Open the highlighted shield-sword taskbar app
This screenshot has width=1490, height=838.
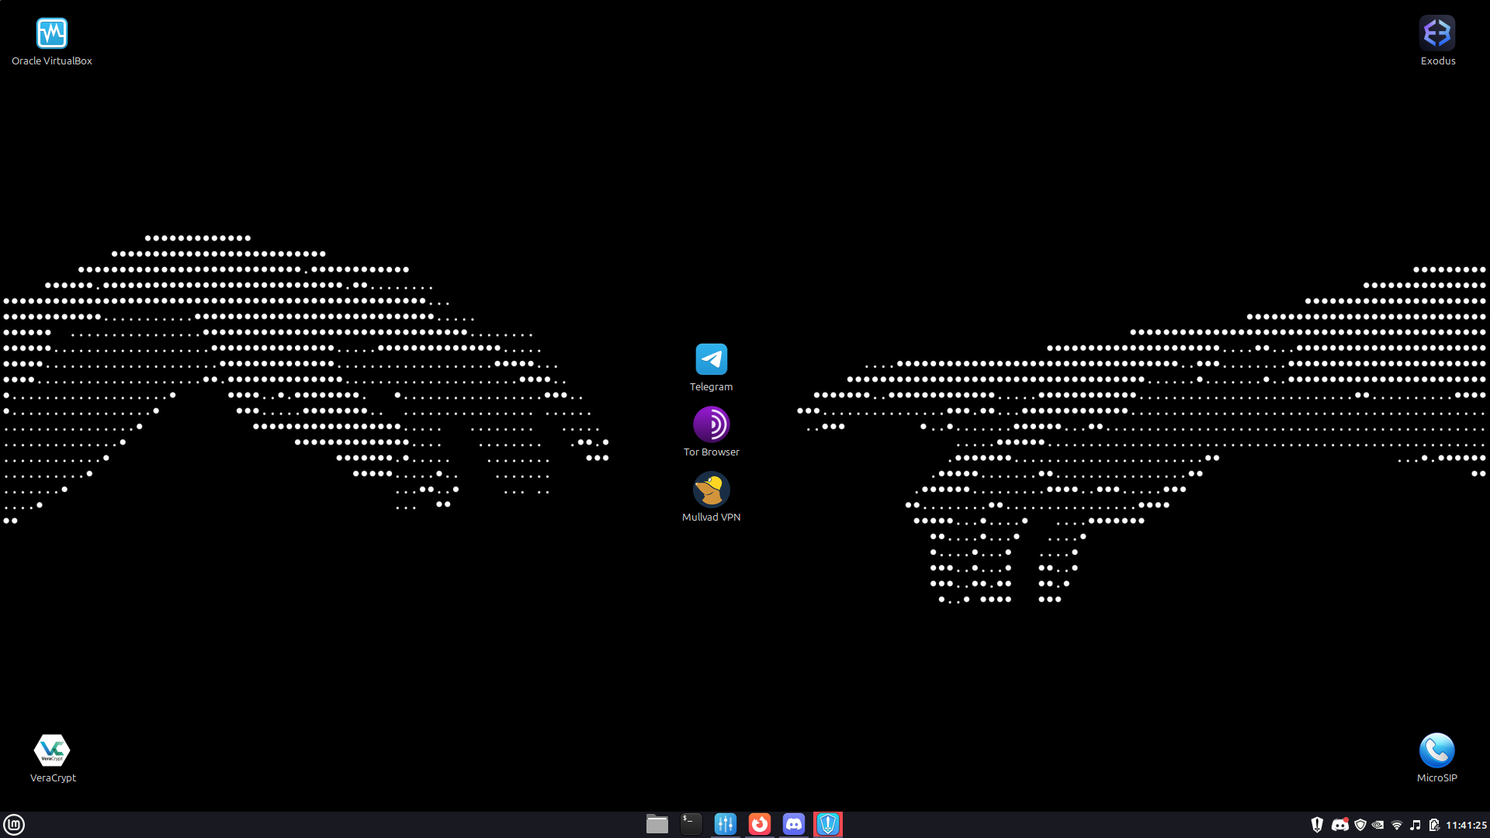(828, 824)
